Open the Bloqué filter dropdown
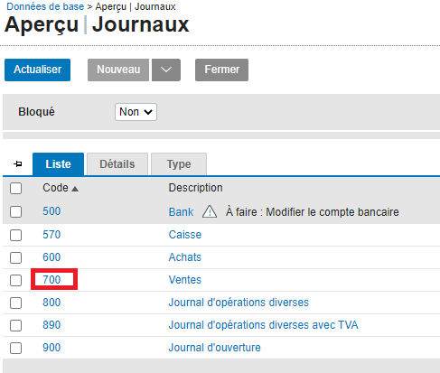 point(136,112)
